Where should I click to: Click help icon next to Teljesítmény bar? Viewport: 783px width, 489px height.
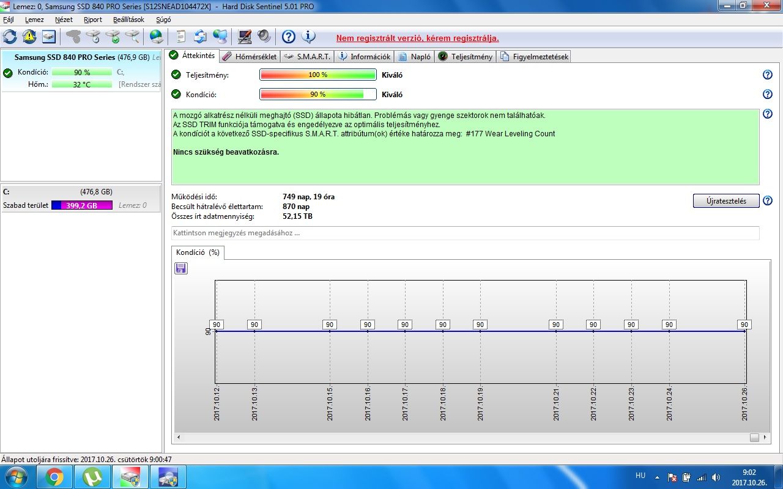(x=768, y=75)
